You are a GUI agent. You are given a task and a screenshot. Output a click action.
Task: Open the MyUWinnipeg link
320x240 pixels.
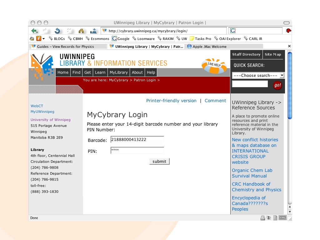click(x=42, y=112)
